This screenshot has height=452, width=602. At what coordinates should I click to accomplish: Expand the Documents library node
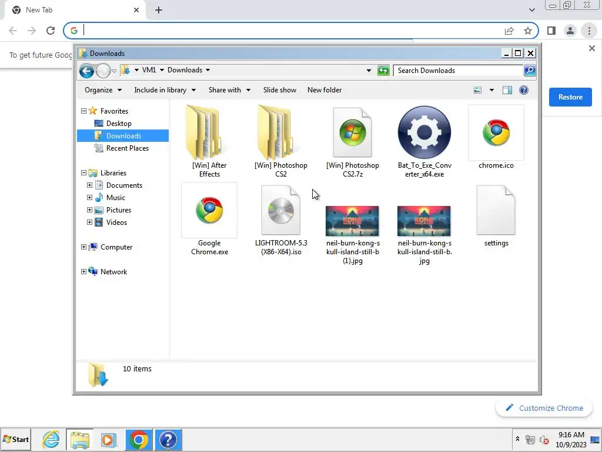tap(89, 185)
